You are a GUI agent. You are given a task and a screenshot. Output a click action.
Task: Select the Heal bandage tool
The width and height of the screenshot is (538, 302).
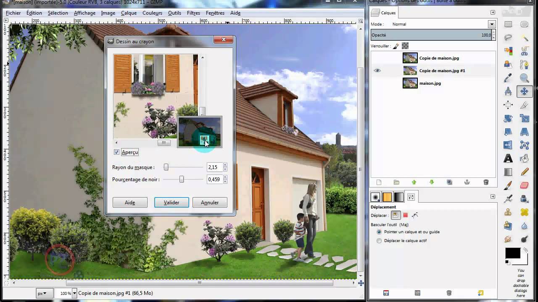(x=524, y=212)
